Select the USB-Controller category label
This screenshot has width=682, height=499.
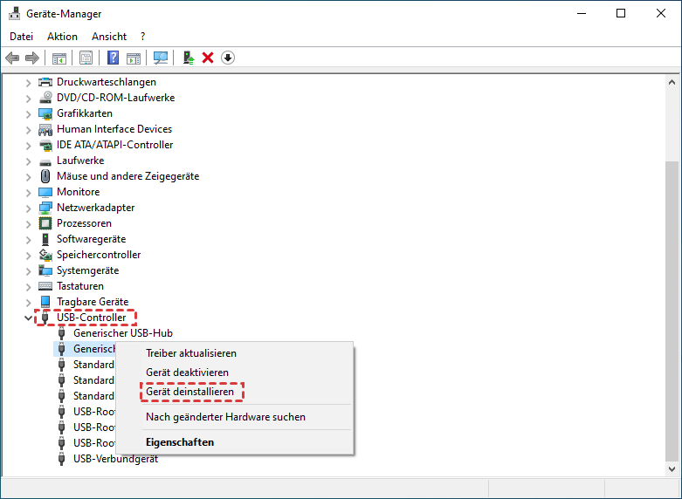tap(92, 318)
